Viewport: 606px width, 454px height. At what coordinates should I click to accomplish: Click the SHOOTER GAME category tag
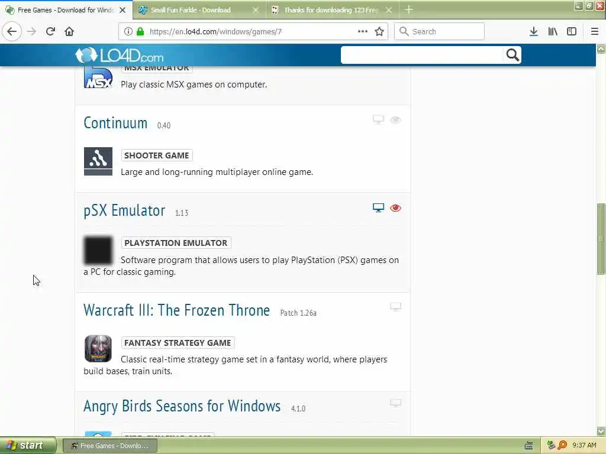(x=156, y=155)
